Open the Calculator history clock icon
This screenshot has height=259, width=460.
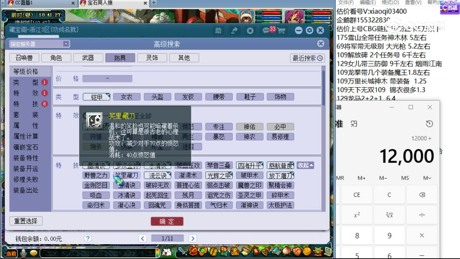[430, 123]
